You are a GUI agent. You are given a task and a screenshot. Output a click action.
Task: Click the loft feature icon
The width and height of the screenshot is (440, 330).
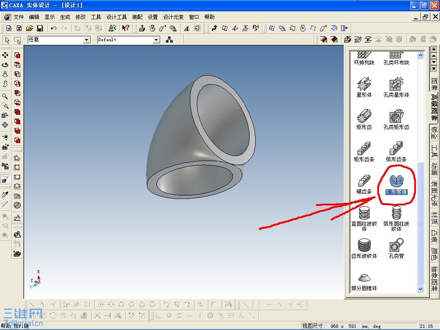point(173,28)
